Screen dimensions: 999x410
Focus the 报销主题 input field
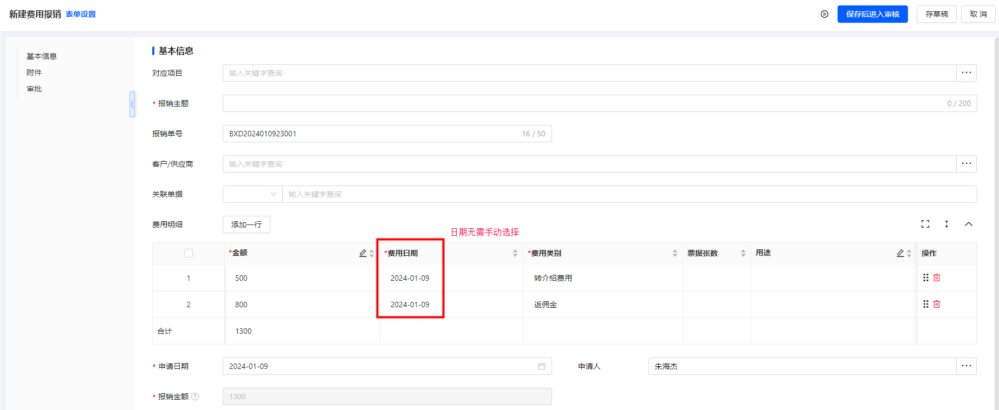pyautogui.click(x=600, y=103)
